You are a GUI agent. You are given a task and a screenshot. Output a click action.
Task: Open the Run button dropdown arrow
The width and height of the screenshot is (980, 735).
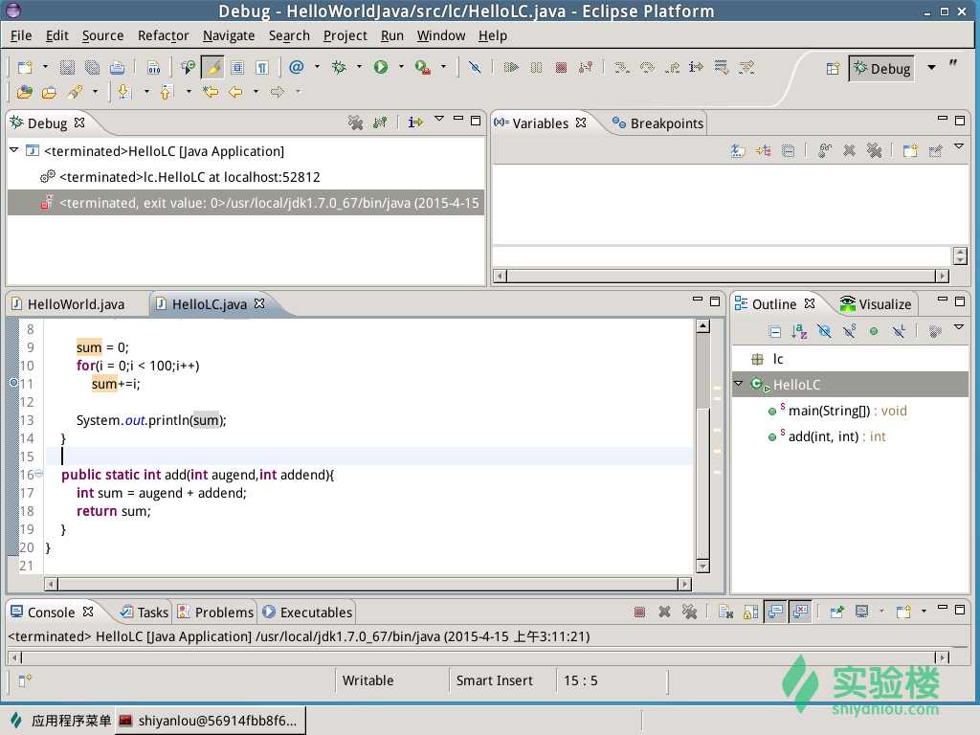(401, 66)
